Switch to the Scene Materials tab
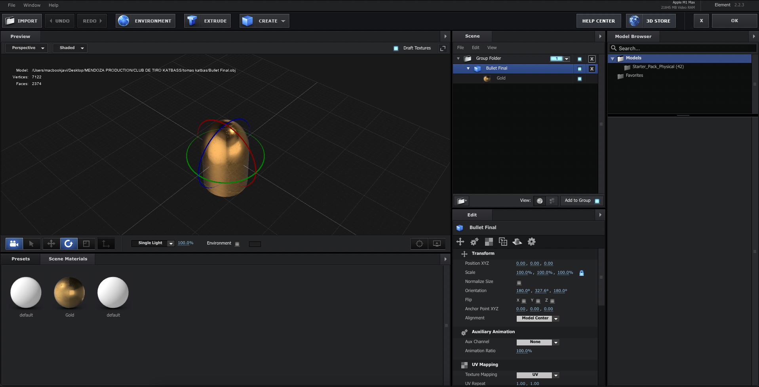The width and height of the screenshot is (759, 387). click(68, 259)
